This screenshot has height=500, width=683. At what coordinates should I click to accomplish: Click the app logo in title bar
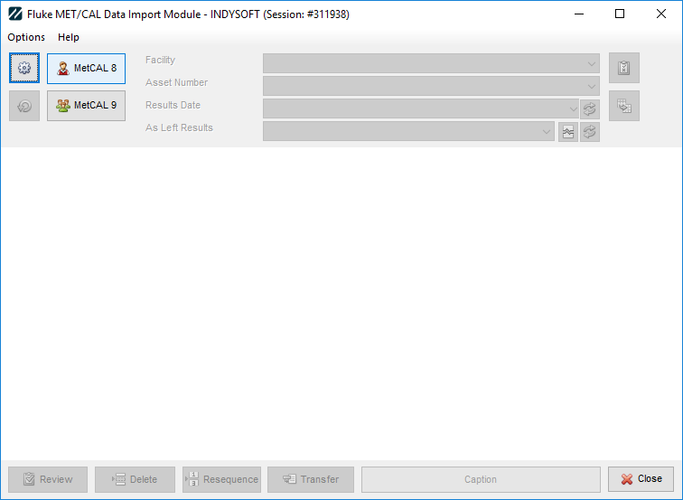coord(14,14)
